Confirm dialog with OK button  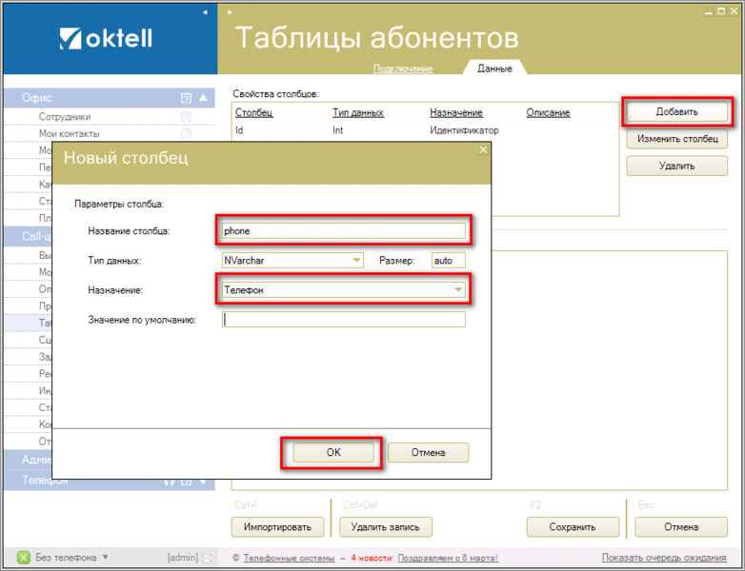[x=333, y=452]
